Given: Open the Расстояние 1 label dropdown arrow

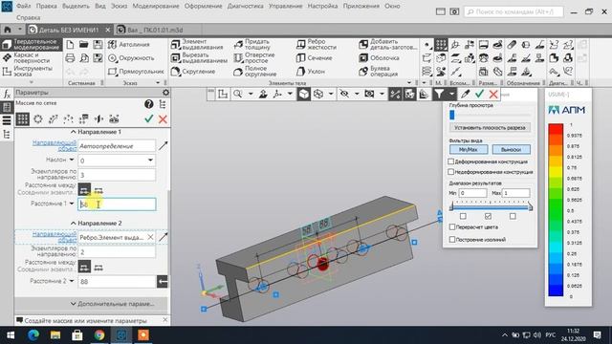Looking at the screenshot, I should (72, 204).
